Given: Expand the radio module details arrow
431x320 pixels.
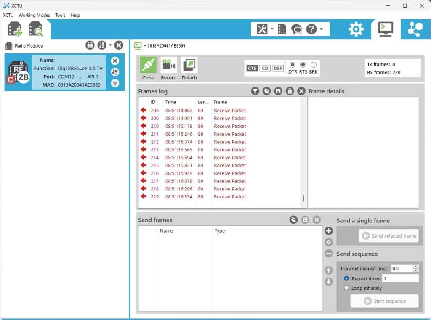Looking at the screenshot, I should click(115, 83).
